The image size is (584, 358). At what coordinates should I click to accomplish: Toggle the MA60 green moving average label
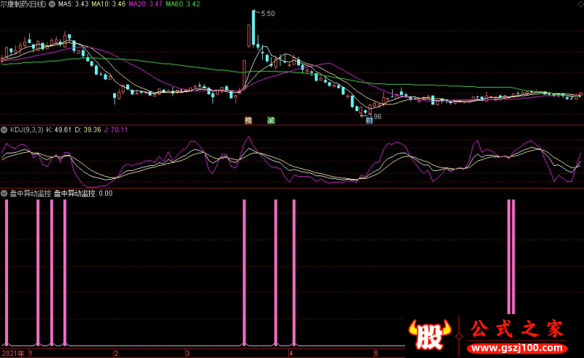pos(181,4)
